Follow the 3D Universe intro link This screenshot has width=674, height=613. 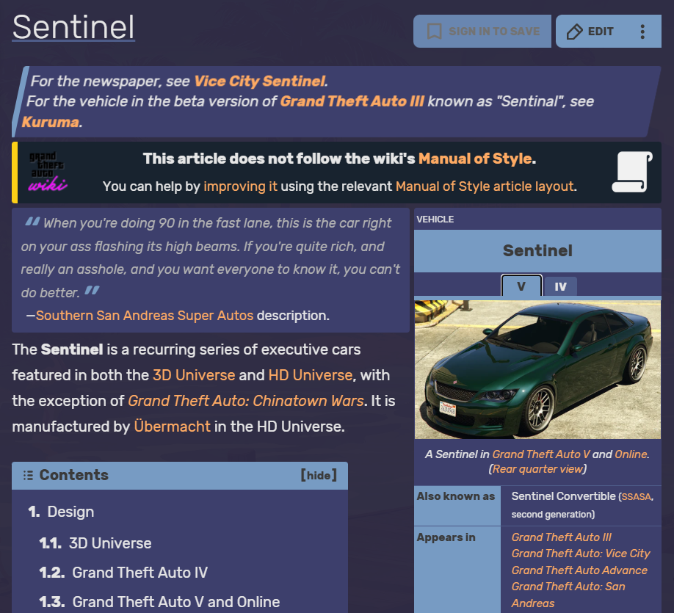pyautogui.click(x=194, y=375)
